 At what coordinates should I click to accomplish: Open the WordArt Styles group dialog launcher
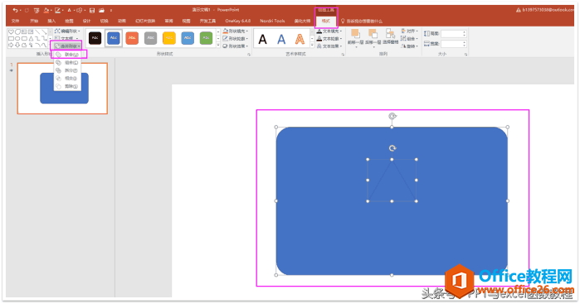tap(343, 55)
